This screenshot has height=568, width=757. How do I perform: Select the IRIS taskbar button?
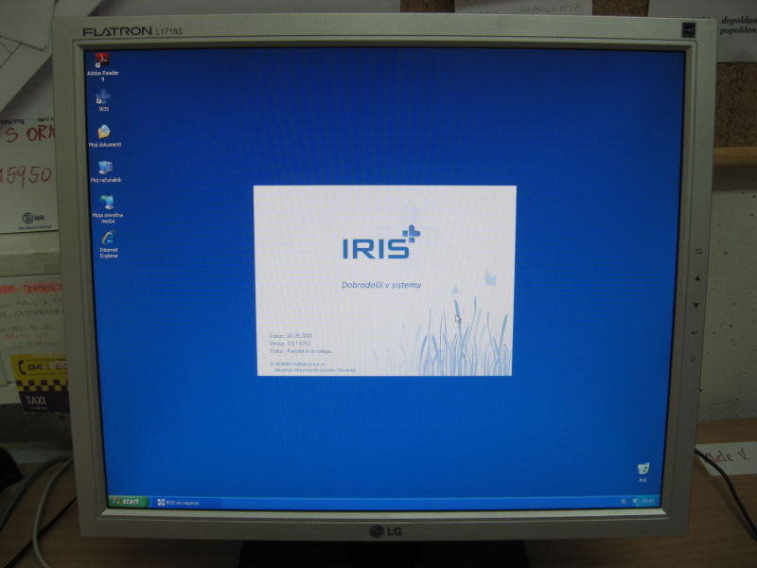185,503
